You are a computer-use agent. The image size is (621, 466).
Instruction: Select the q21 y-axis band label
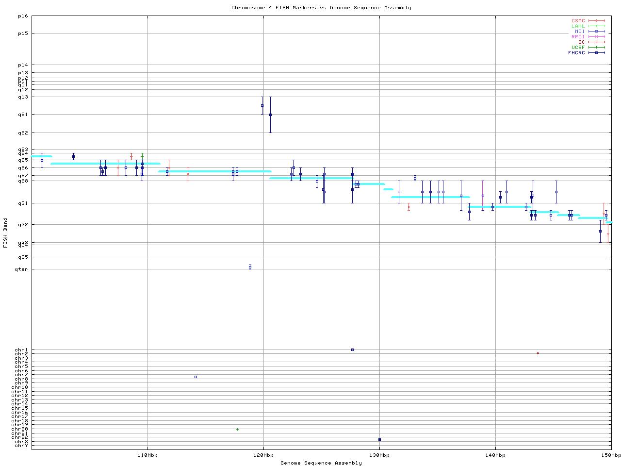pos(23,115)
